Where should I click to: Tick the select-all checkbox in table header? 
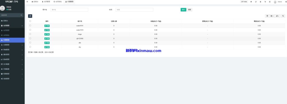click(x=30, y=21)
